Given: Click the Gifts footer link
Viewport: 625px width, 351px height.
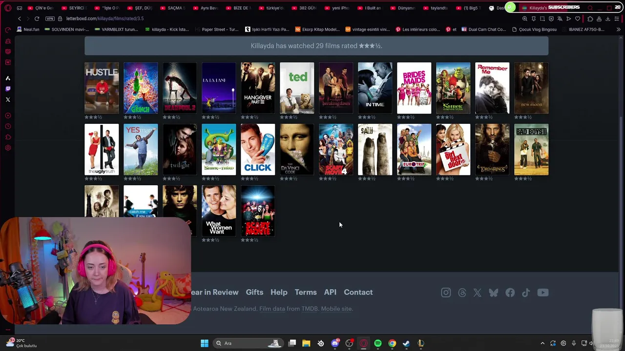Looking at the screenshot, I should click(x=254, y=292).
